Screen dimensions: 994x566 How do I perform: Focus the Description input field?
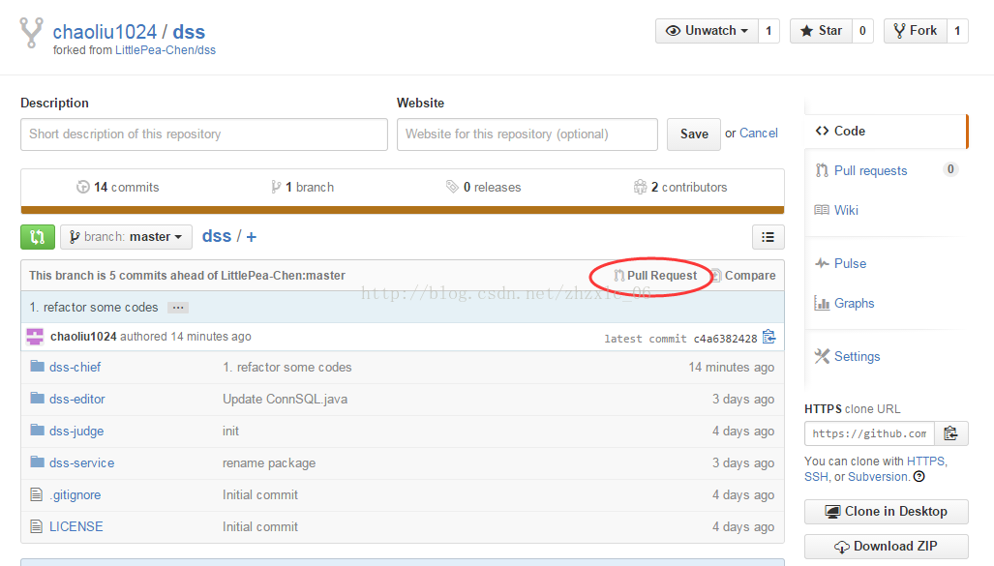pyautogui.click(x=204, y=134)
